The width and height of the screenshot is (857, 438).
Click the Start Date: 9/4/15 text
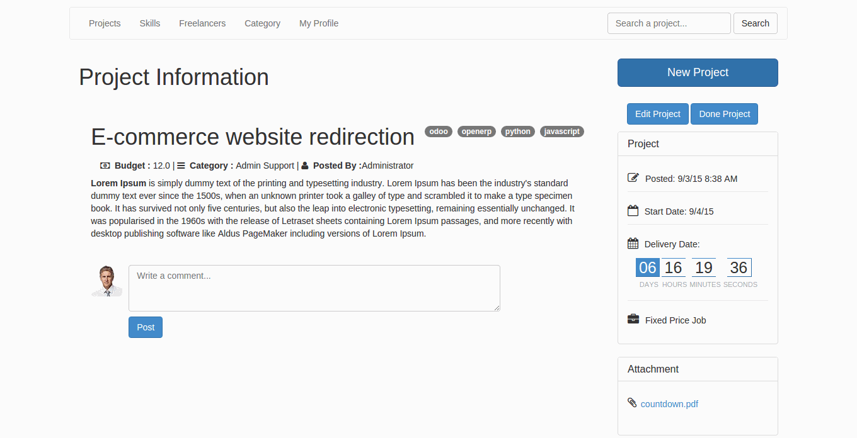[x=679, y=211]
